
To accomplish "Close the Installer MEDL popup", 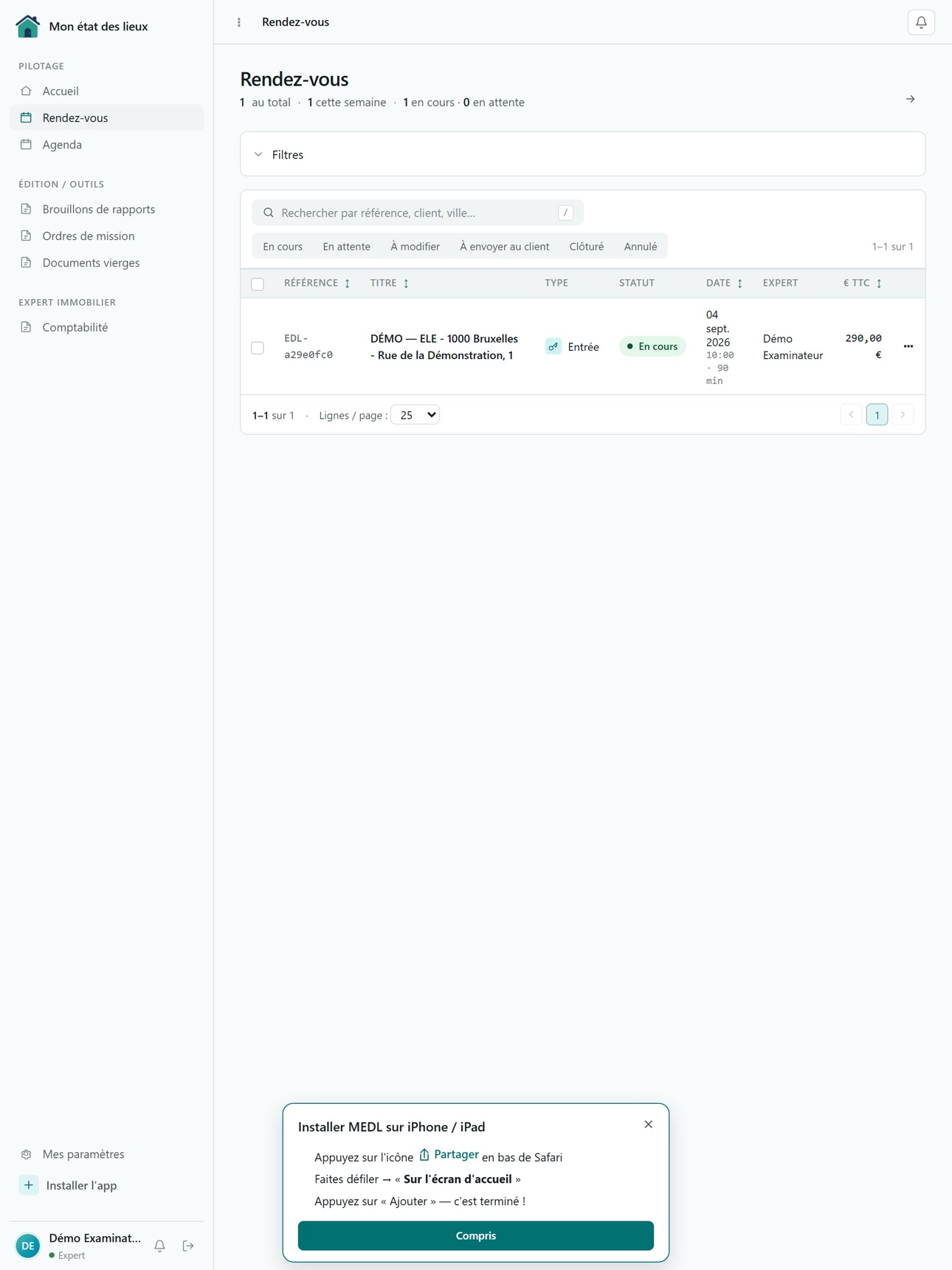I will [x=648, y=1125].
